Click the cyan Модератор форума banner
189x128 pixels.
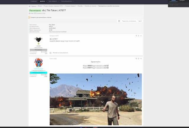click(x=38, y=73)
